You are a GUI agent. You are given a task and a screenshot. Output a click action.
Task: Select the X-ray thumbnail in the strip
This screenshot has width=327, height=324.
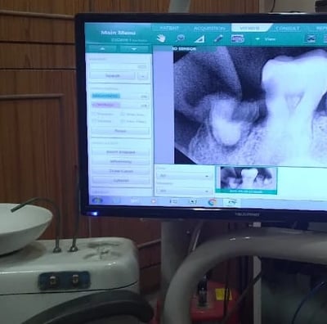(x=246, y=180)
